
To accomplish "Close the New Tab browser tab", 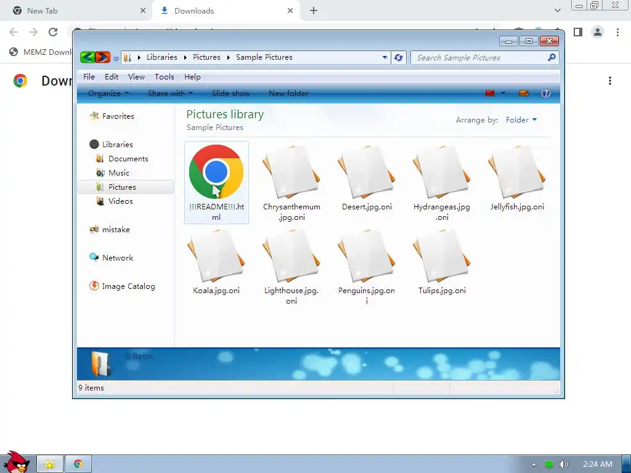I will [x=143, y=11].
